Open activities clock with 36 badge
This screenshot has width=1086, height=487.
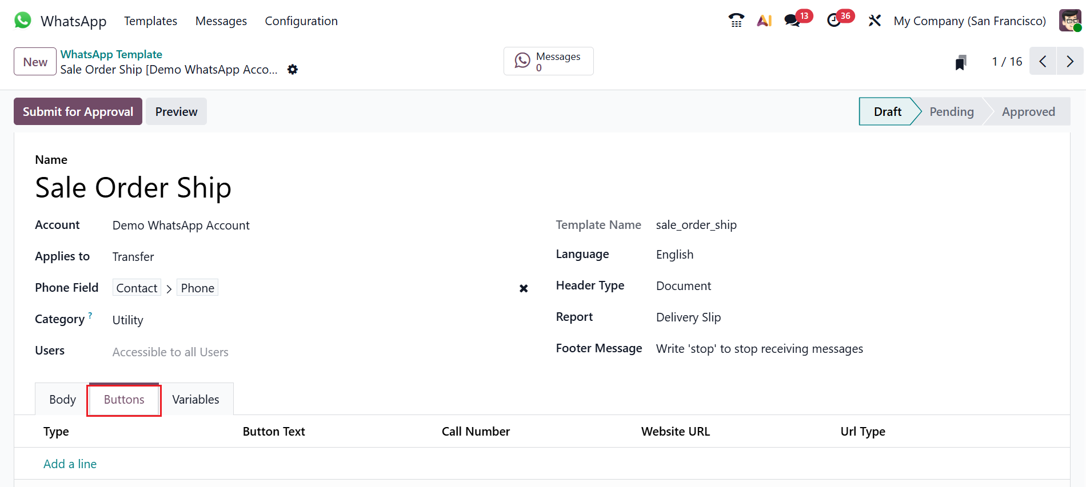[x=834, y=21]
